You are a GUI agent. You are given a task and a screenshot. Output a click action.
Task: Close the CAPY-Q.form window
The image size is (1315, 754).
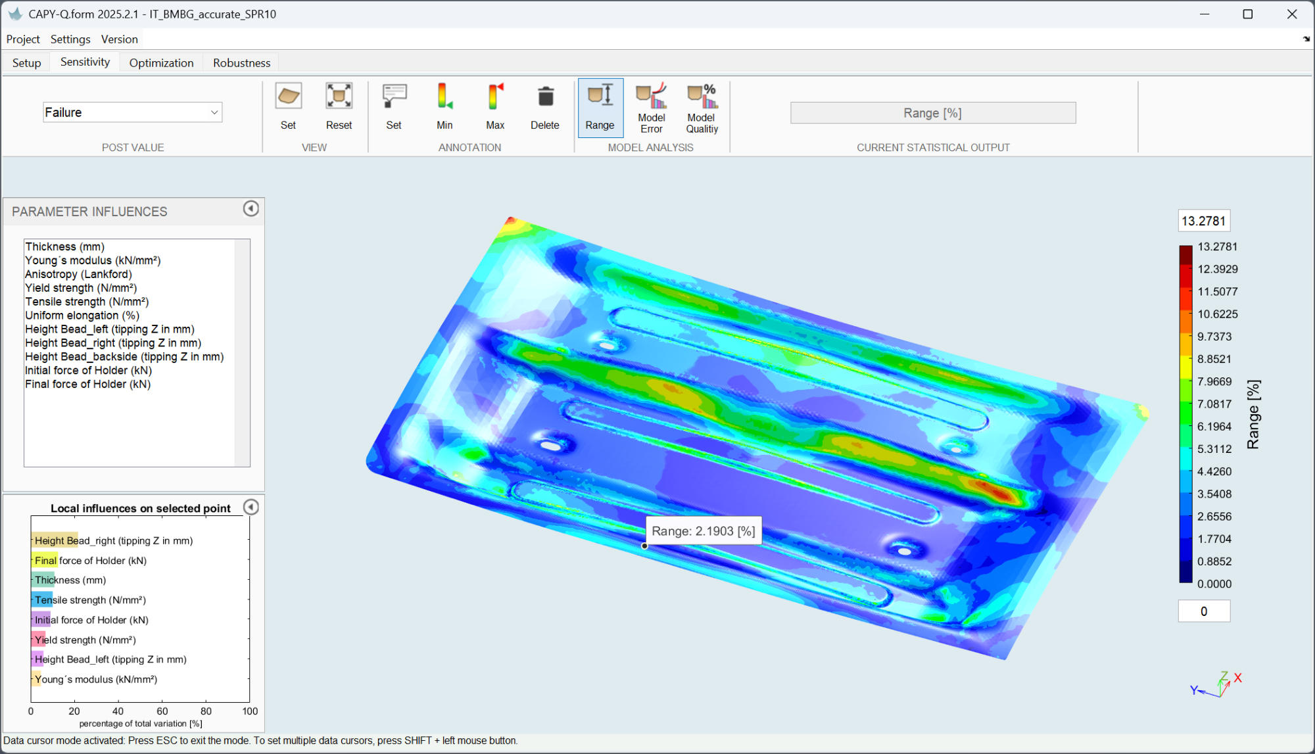pyautogui.click(x=1292, y=14)
